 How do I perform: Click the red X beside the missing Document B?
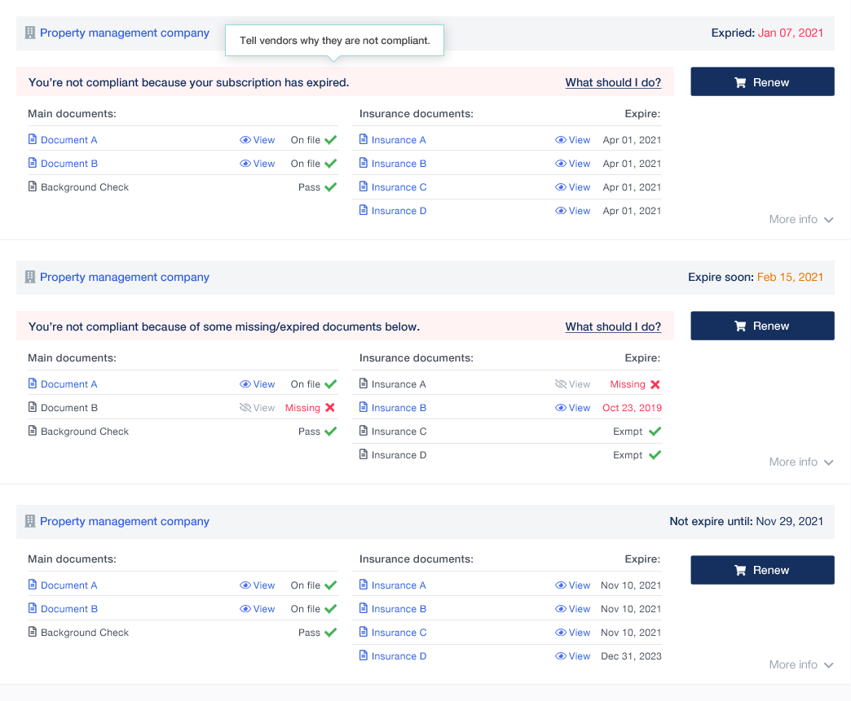(x=330, y=408)
